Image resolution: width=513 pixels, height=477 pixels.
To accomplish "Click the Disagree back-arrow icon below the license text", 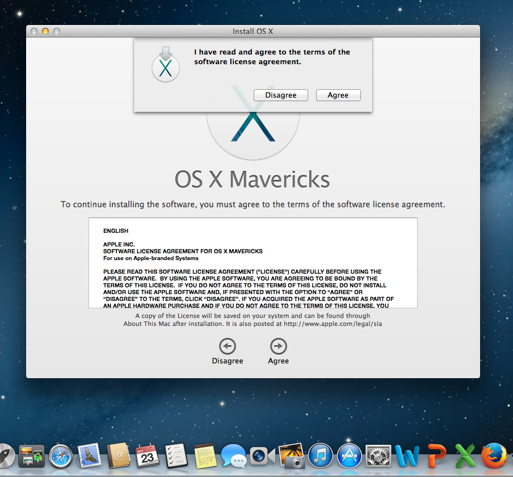I will (x=228, y=346).
